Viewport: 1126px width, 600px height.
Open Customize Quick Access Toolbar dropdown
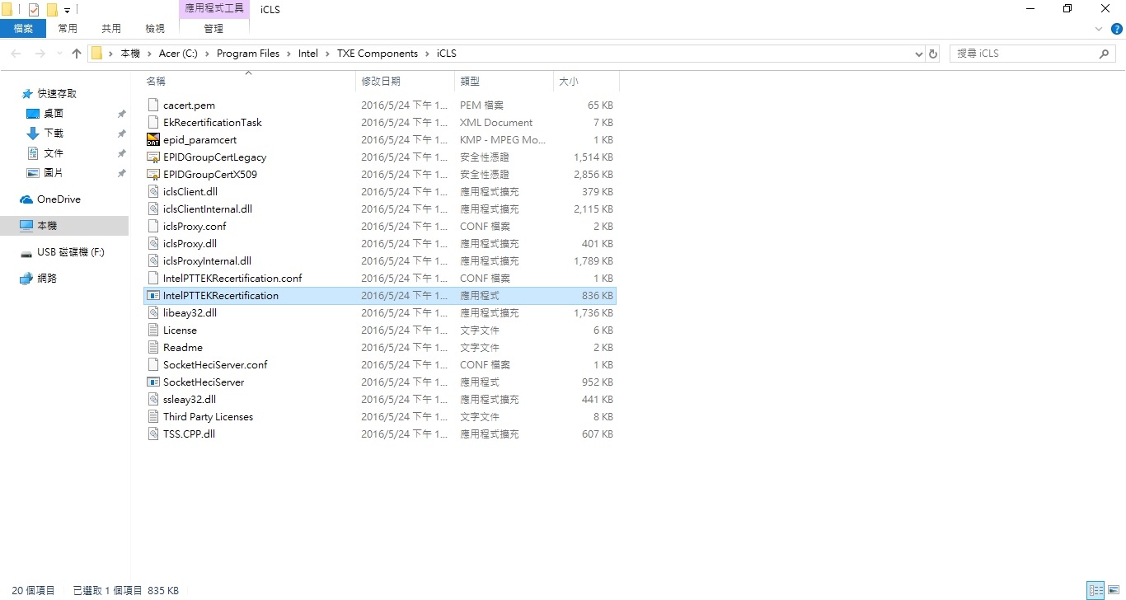tap(67, 11)
